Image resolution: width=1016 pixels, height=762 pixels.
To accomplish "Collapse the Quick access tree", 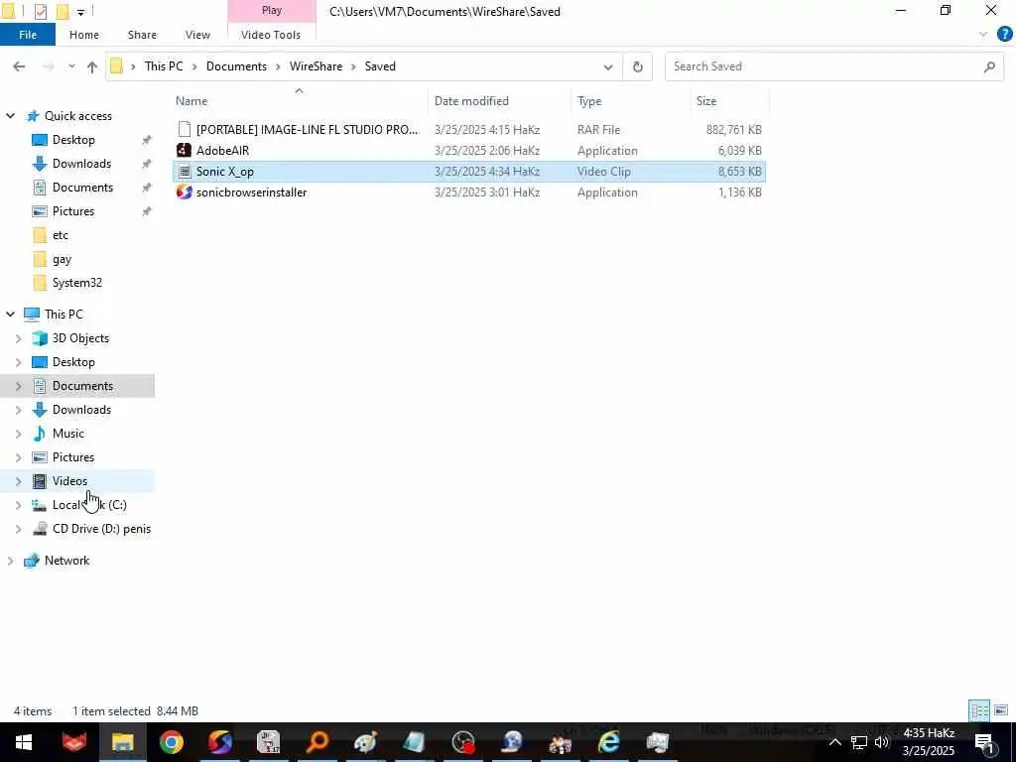I will point(10,116).
